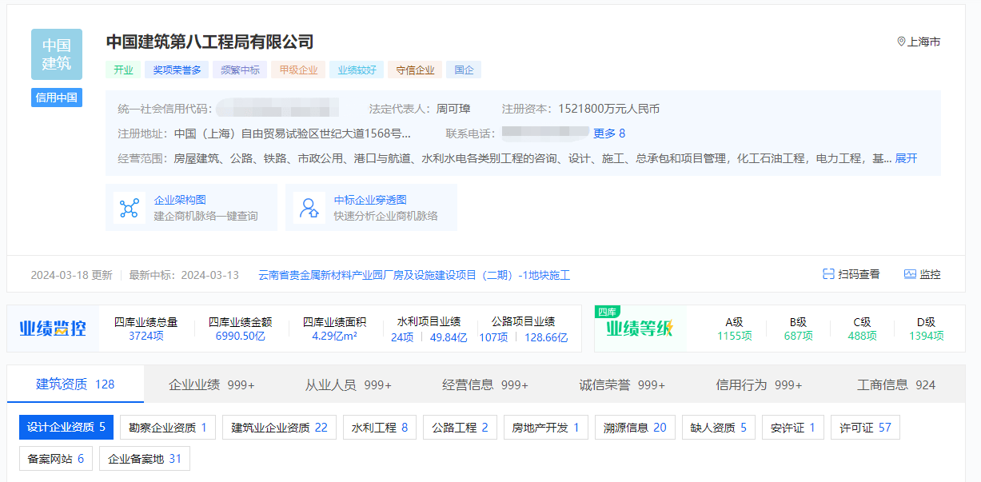981x482 pixels.
Task: Open the 中标企业穿透图 person icon
Action: click(309, 208)
